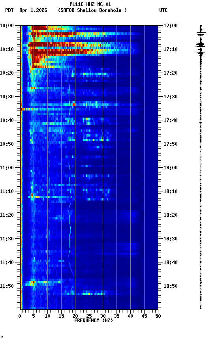The height and width of the screenshot is (341, 218).
Task: Click the '10:10' PDT time label
Action: (7, 49)
